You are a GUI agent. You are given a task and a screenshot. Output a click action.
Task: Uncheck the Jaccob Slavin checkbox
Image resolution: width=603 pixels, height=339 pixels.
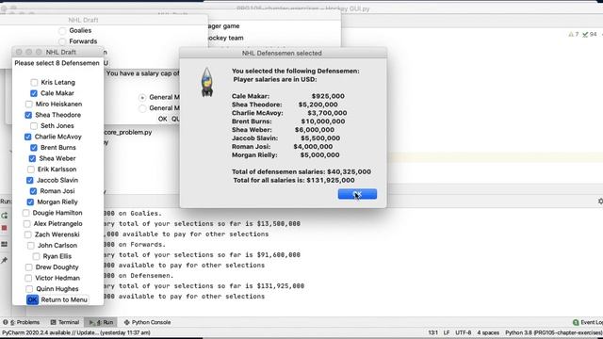coord(30,180)
